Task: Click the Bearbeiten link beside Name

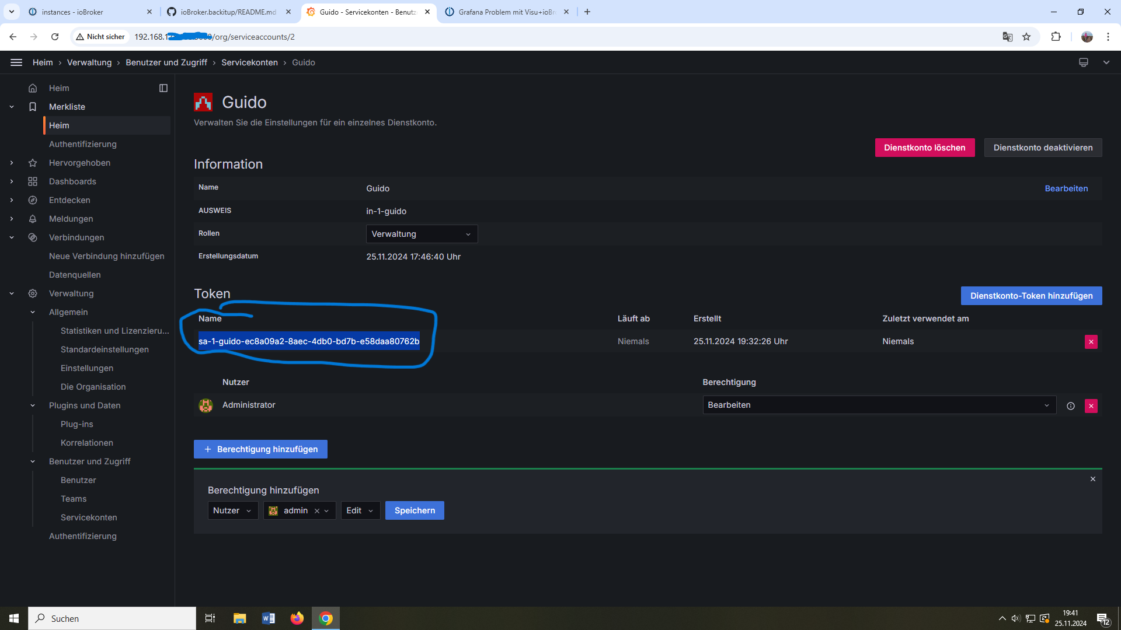Action: click(x=1066, y=188)
